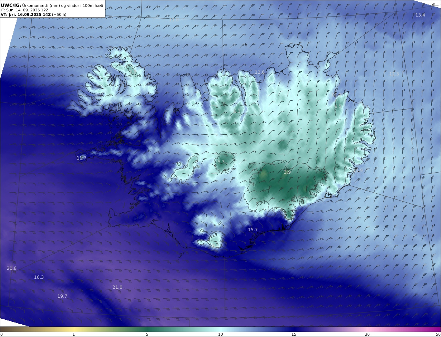This screenshot has width=441, height=337.
Task: Click the 'UWC/IG:' title in header box
Action: pos(11,5)
